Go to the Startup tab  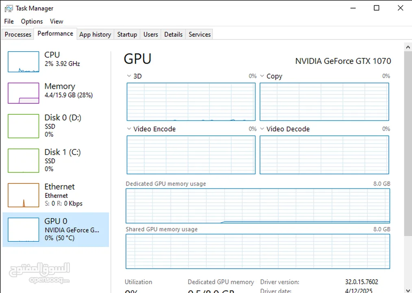[x=127, y=35]
